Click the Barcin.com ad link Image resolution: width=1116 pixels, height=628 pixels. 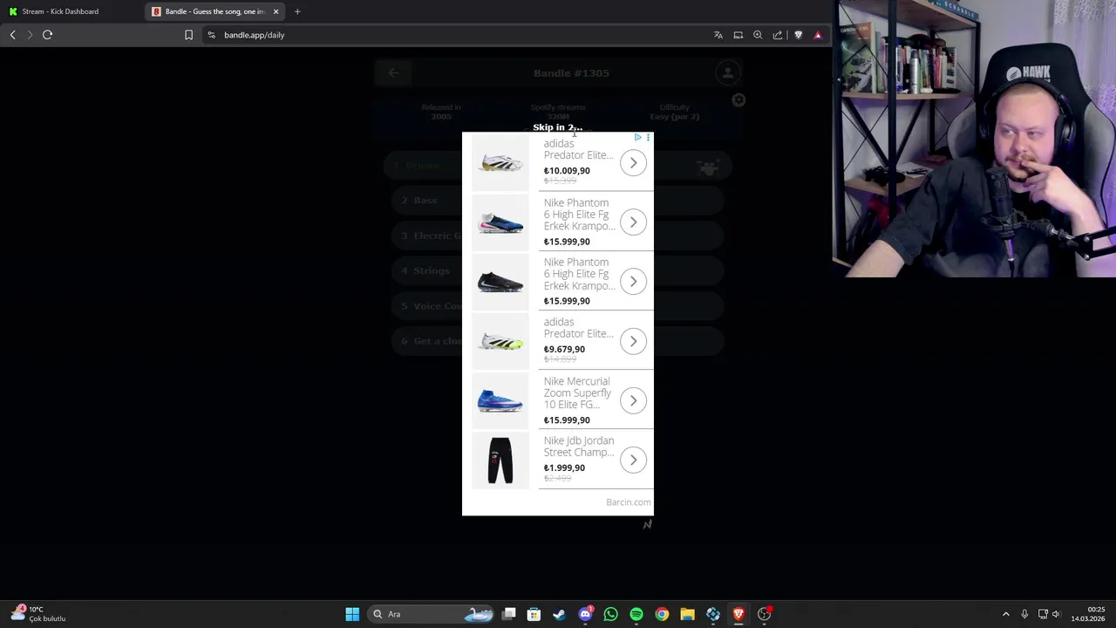coord(629,502)
